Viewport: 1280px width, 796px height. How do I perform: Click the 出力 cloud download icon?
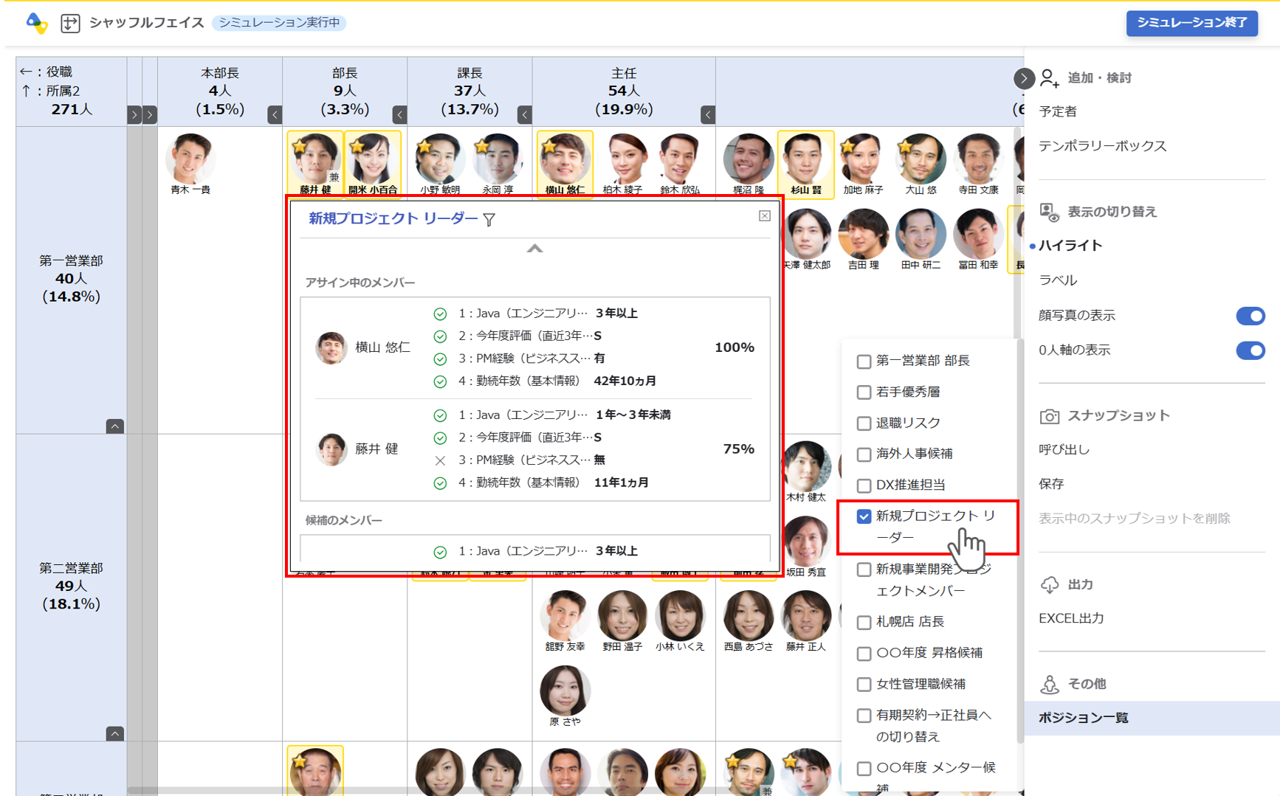pyautogui.click(x=1049, y=585)
